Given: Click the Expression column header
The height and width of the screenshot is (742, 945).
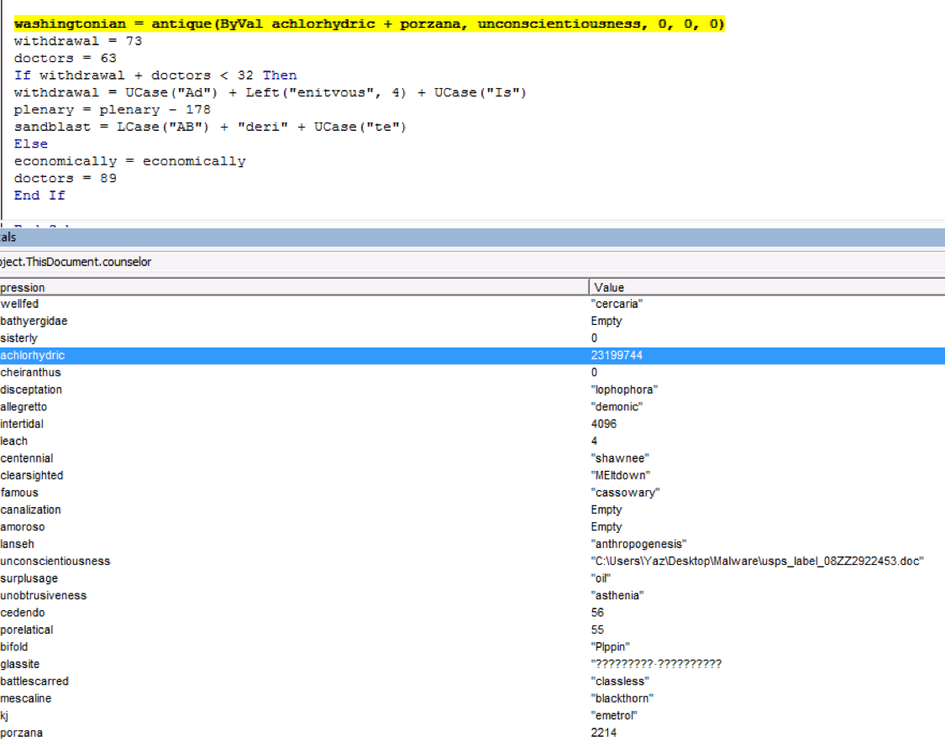Looking at the screenshot, I should (294, 287).
